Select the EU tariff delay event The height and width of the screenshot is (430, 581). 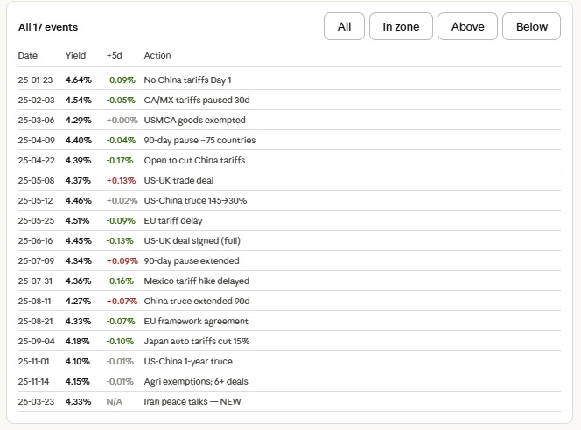coord(175,221)
